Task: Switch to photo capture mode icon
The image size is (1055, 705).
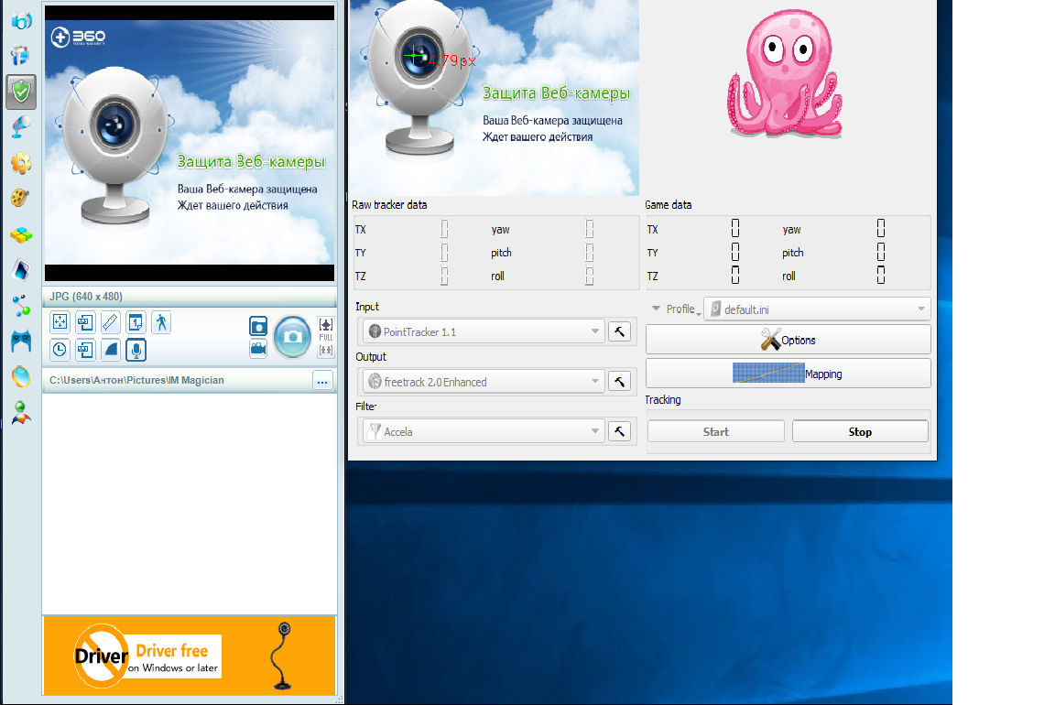Action: pos(258,326)
